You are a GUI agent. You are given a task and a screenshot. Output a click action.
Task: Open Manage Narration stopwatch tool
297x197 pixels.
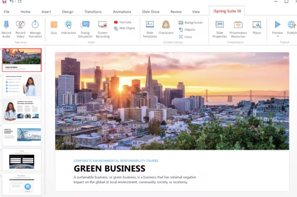pyautogui.click(x=35, y=25)
